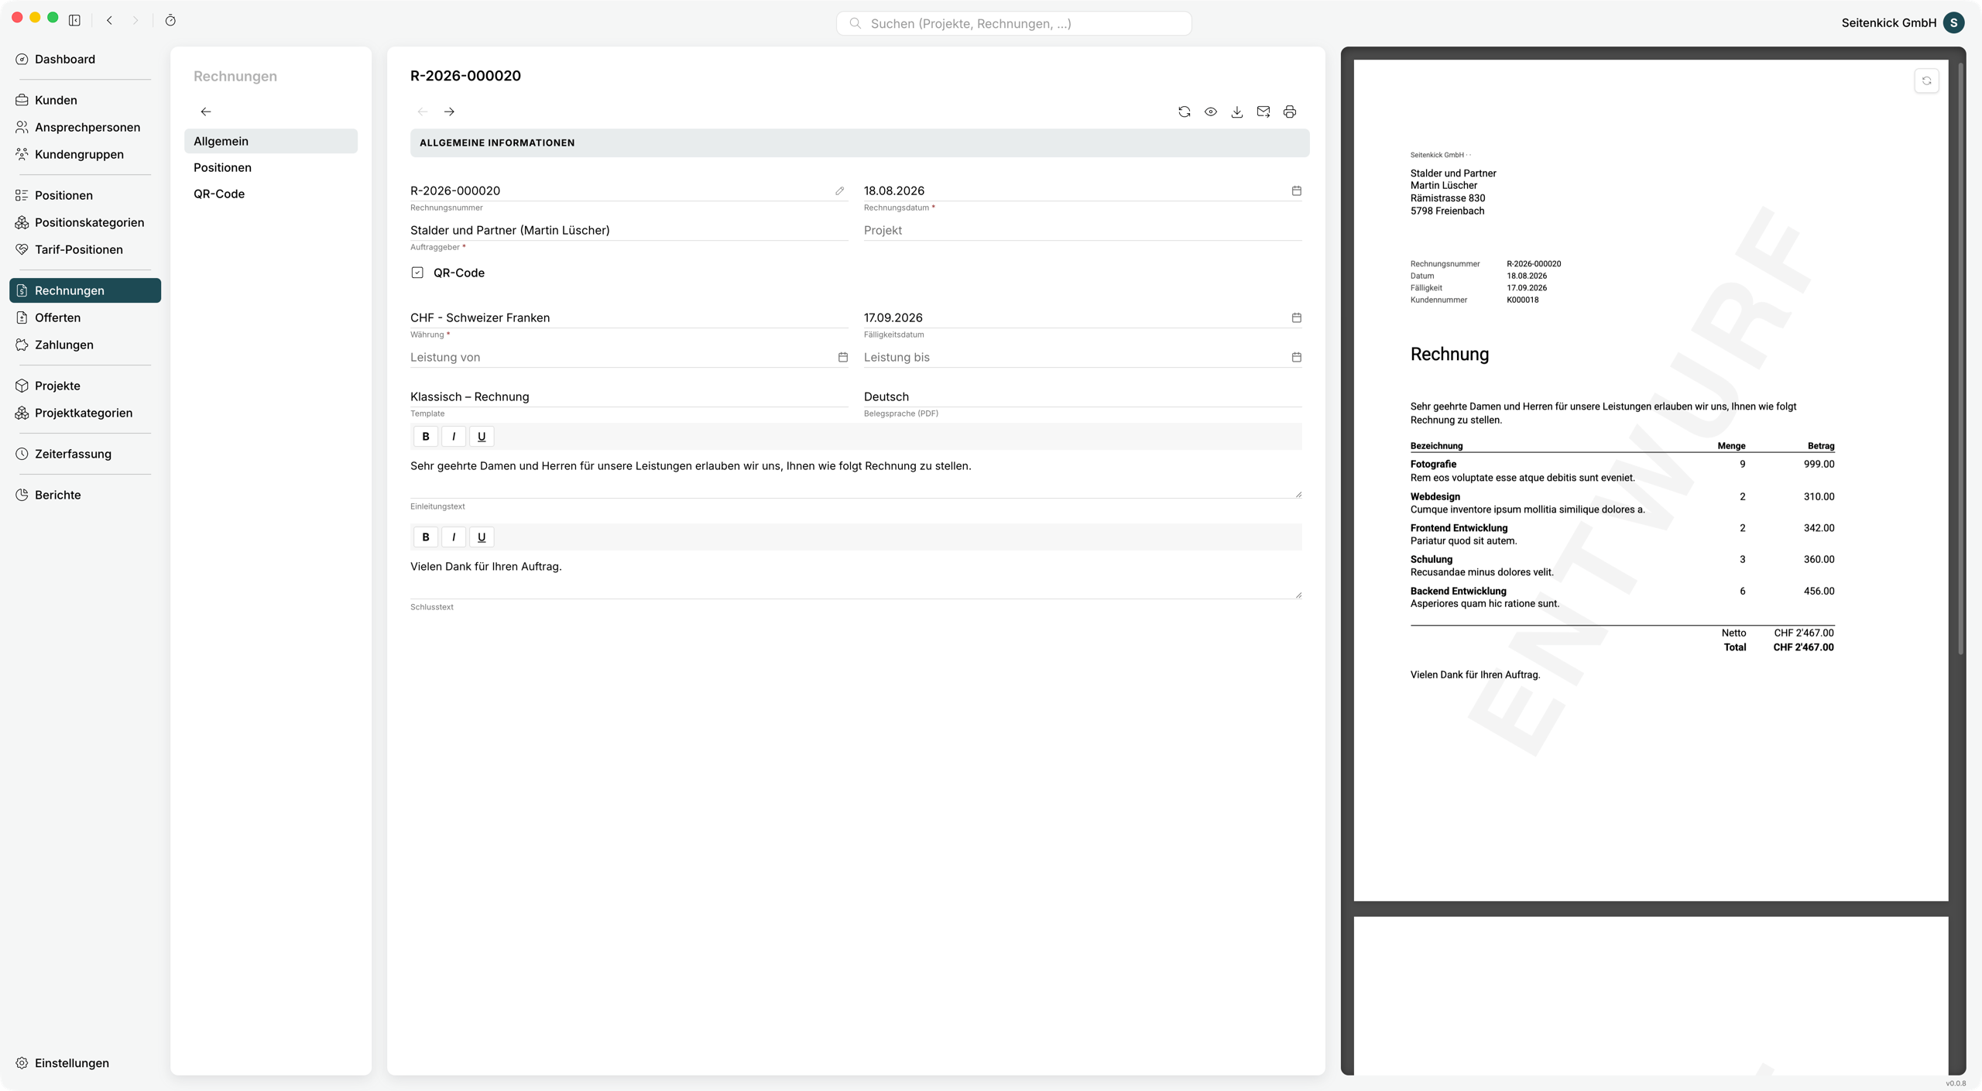
Task: Open the timer icon in title bar
Action: [x=170, y=20]
